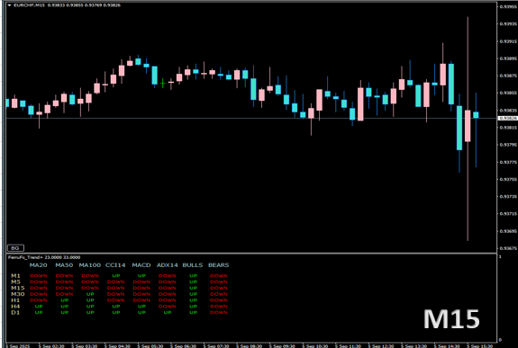The image size is (518, 348).
Task: Click the M1 row label
Action: 15,276
